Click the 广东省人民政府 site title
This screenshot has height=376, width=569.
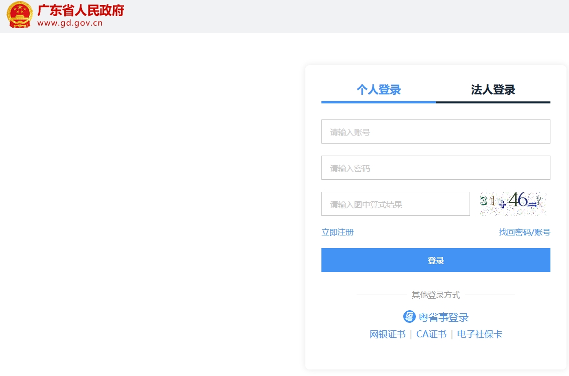coord(80,11)
